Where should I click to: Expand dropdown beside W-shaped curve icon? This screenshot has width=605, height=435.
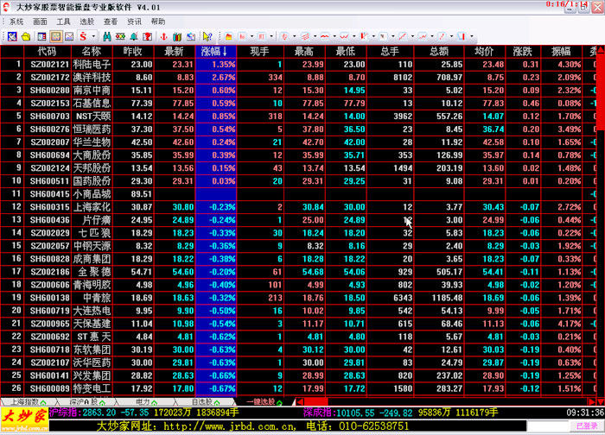coord(353,36)
